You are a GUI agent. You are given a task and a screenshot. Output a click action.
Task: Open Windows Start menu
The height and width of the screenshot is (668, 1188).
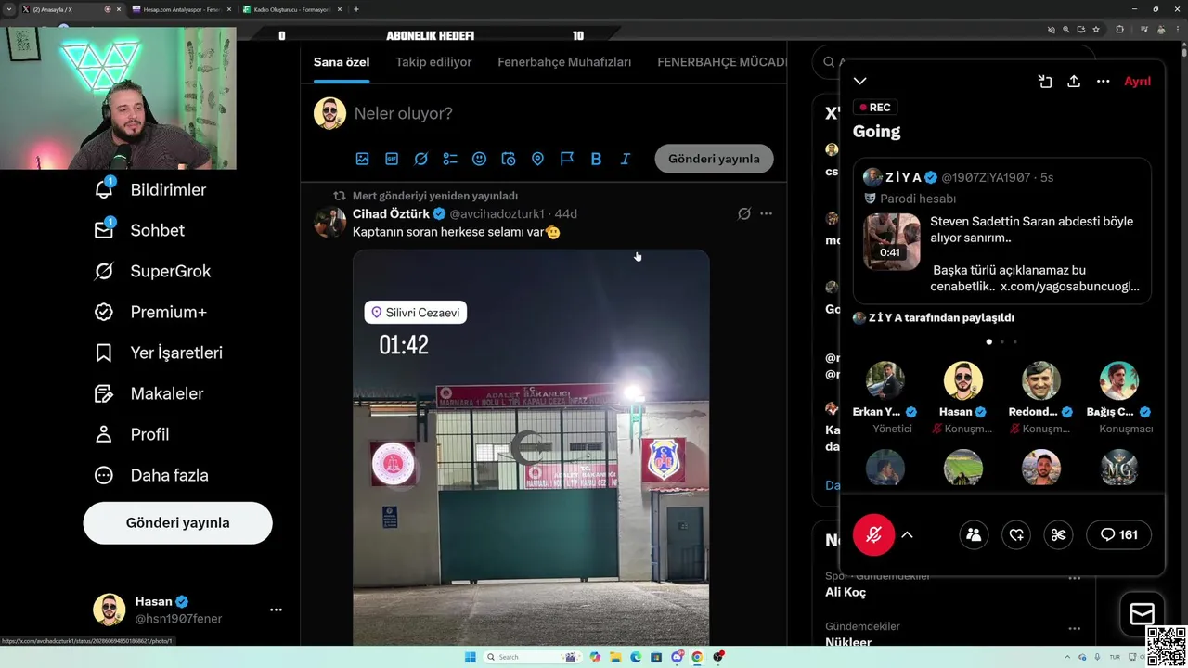tap(470, 657)
